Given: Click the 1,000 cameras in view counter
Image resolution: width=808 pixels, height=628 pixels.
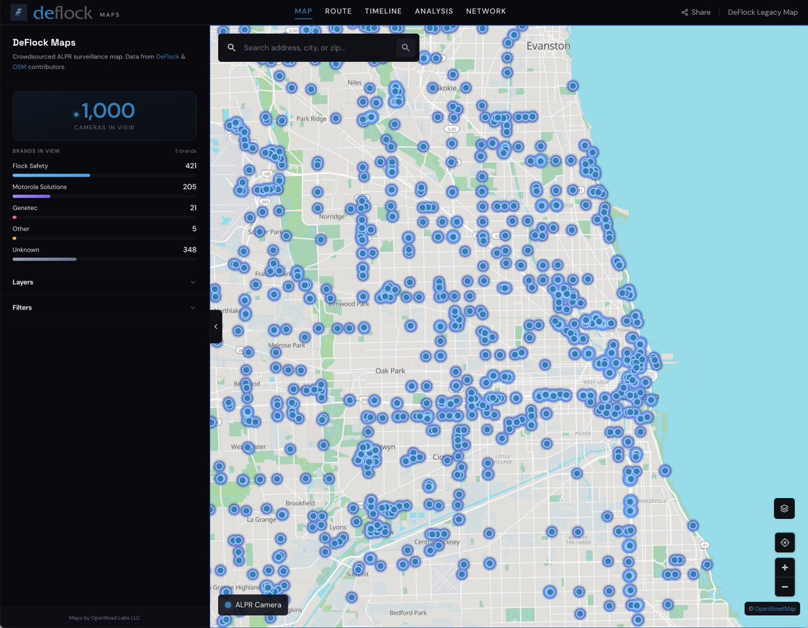Looking at the screenshot, I should (104, 116).
